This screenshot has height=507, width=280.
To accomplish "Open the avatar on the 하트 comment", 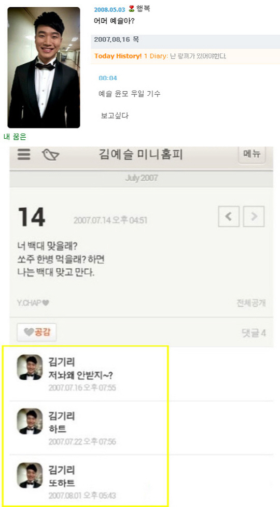I will point(30,421).
